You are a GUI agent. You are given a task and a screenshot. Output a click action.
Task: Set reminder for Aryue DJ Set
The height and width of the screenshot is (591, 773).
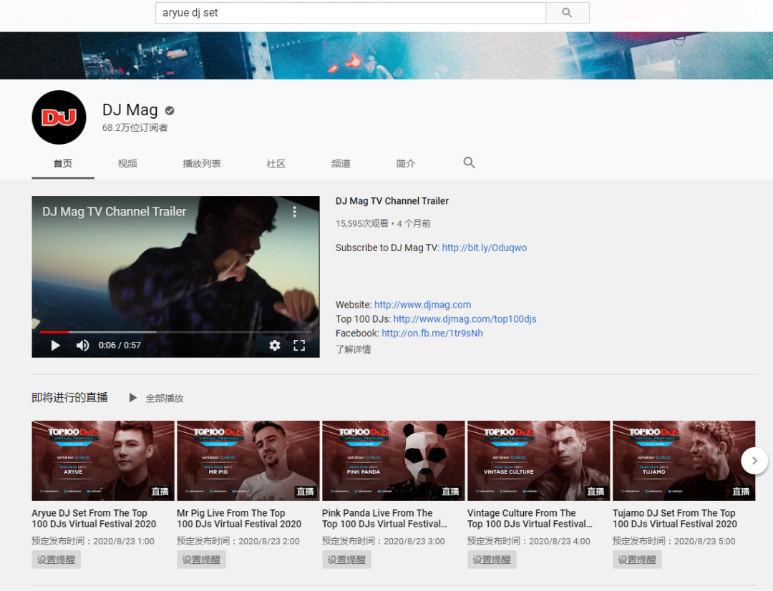coord(57,560)
